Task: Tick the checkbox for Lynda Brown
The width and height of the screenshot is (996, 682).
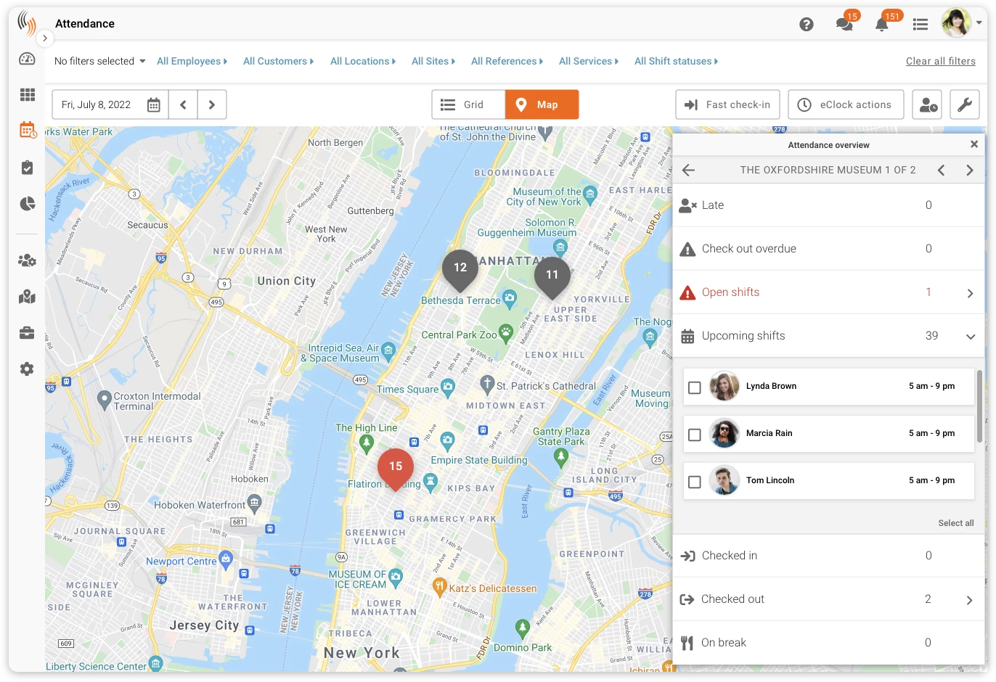Action: [x=695, y=387]
